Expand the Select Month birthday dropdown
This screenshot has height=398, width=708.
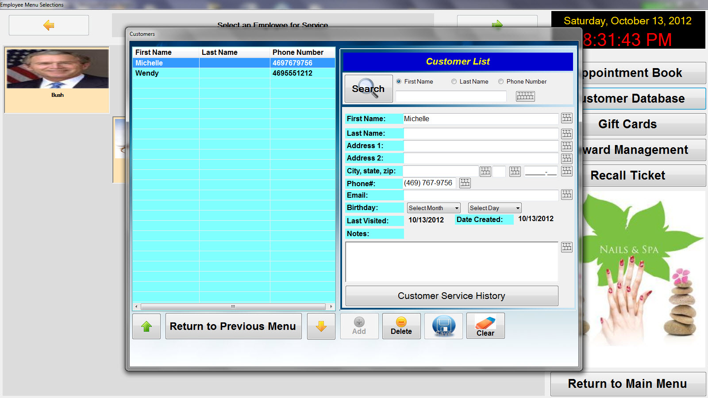pos(434,208)
